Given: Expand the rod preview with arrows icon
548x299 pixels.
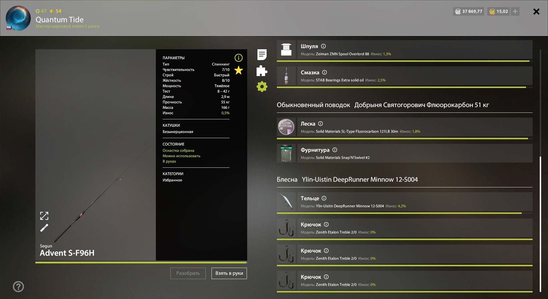Looking at the screenshot, I should (44, 216).
